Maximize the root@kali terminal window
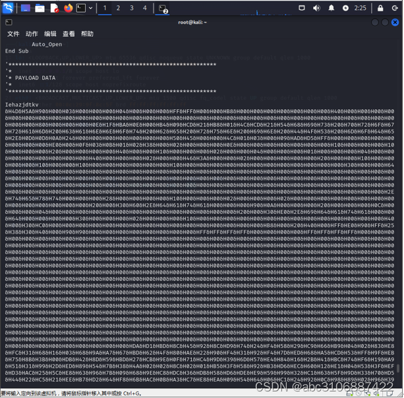 pyautogui.click(x=385, y=22)
